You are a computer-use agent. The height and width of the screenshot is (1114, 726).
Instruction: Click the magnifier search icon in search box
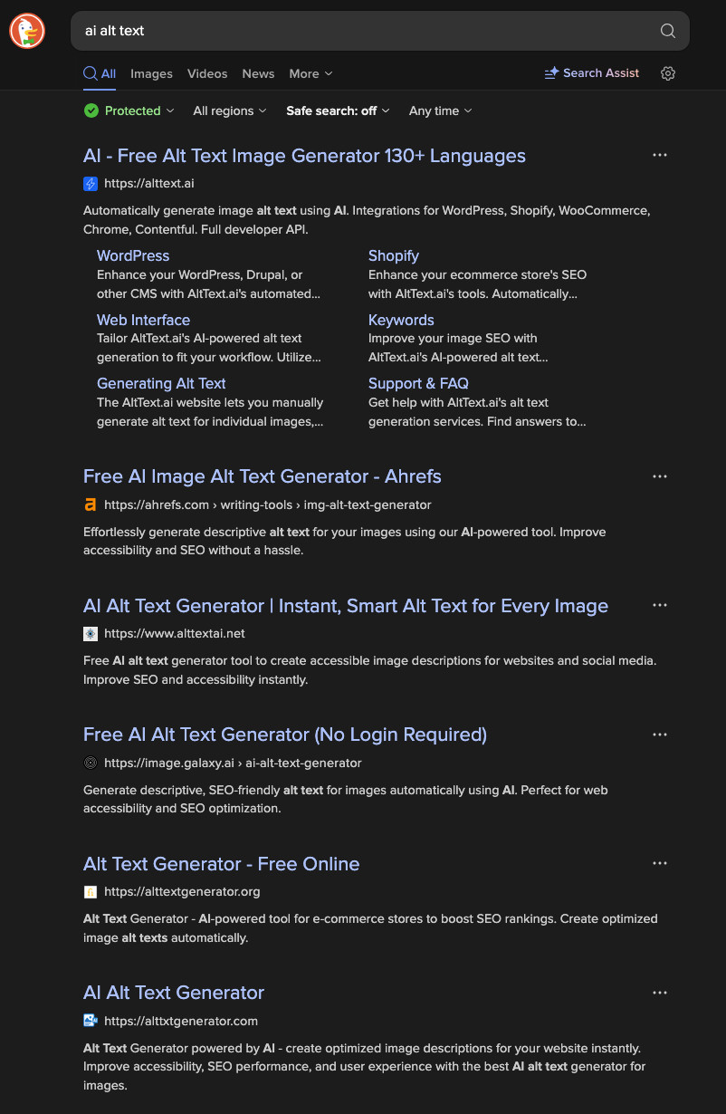[x=668, y=31]
